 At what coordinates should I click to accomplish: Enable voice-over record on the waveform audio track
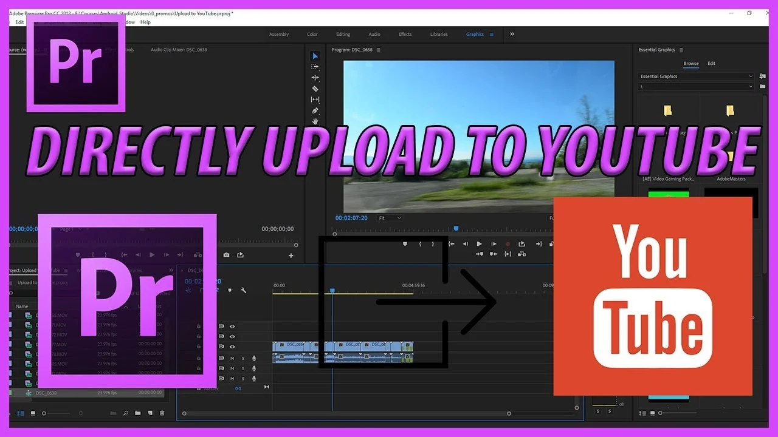click(254, 358)
